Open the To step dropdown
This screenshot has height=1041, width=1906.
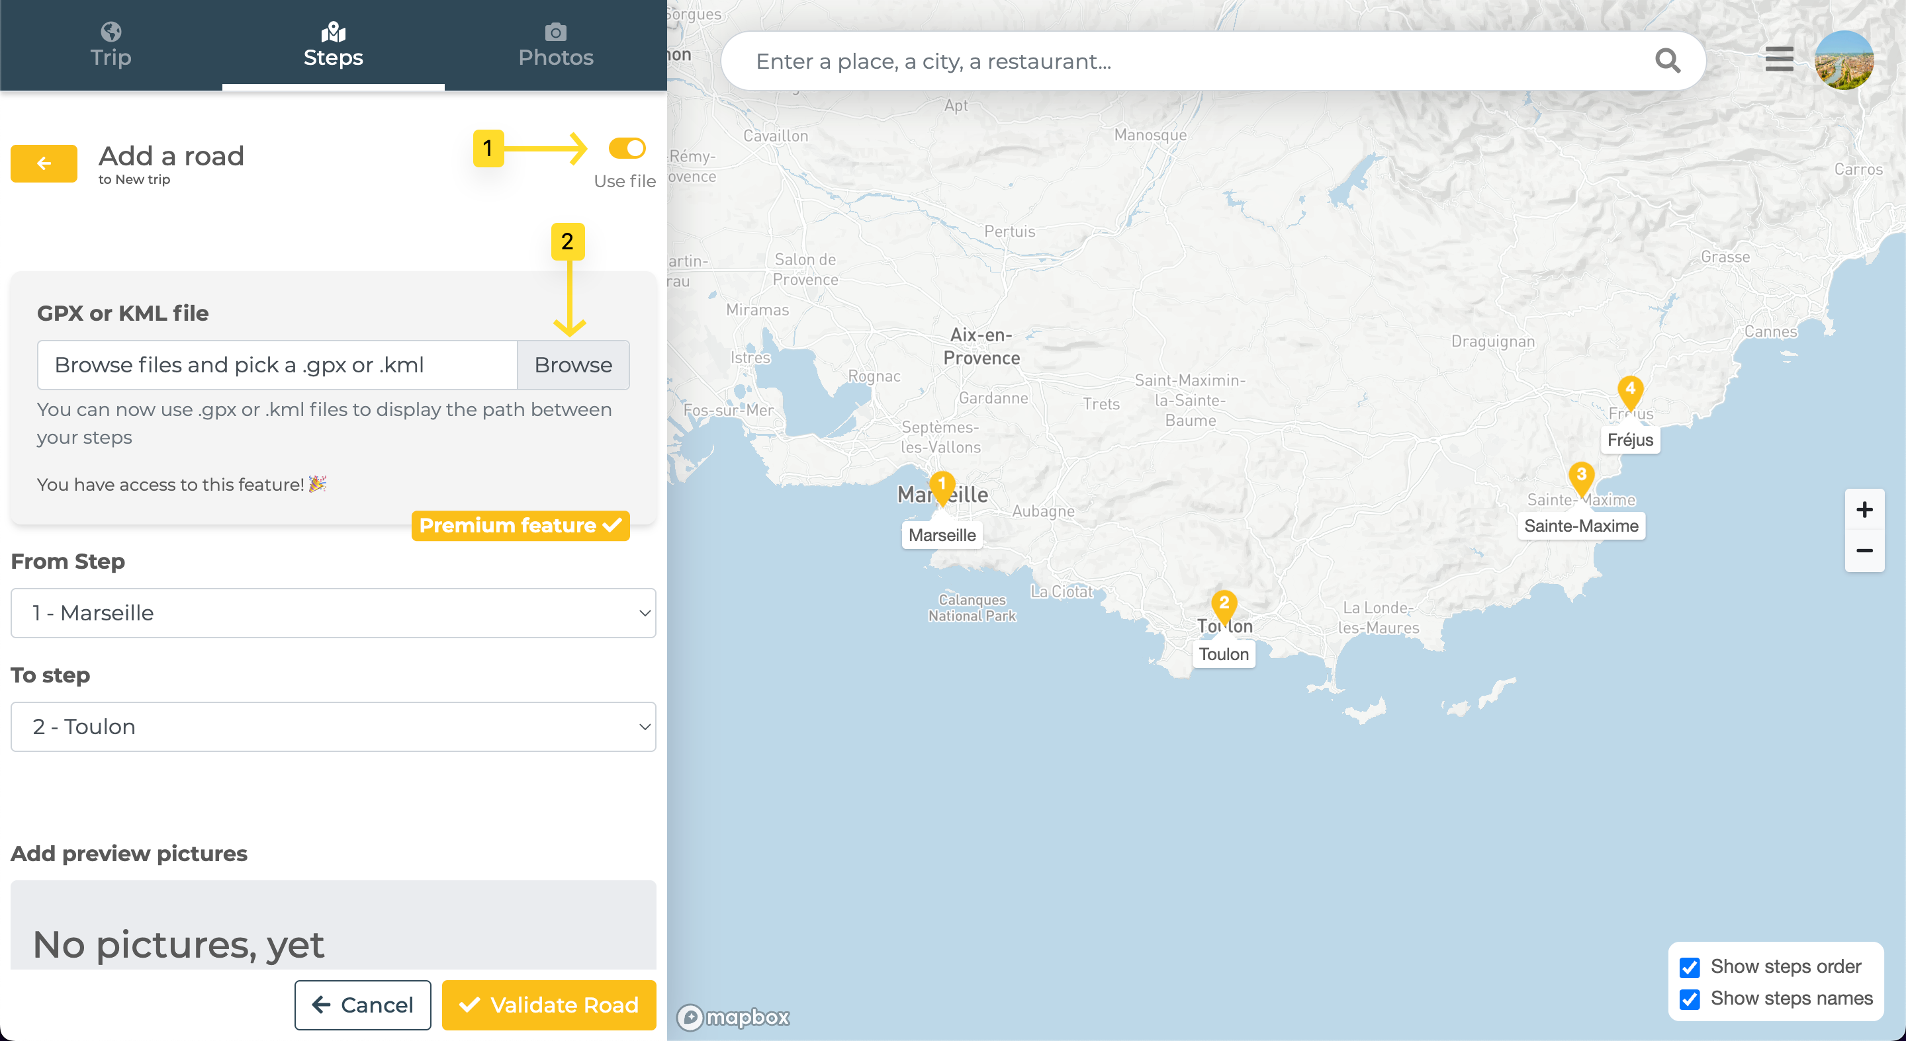[x=333, y=727]
